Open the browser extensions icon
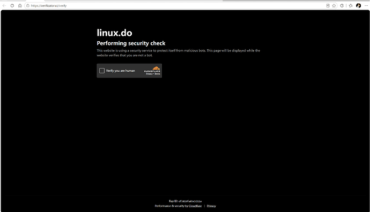370x212 pixels. (x=342, y=6)
